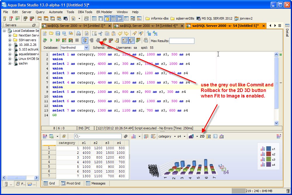Open a file via the folder icon
292x195 pixels.
51,34
